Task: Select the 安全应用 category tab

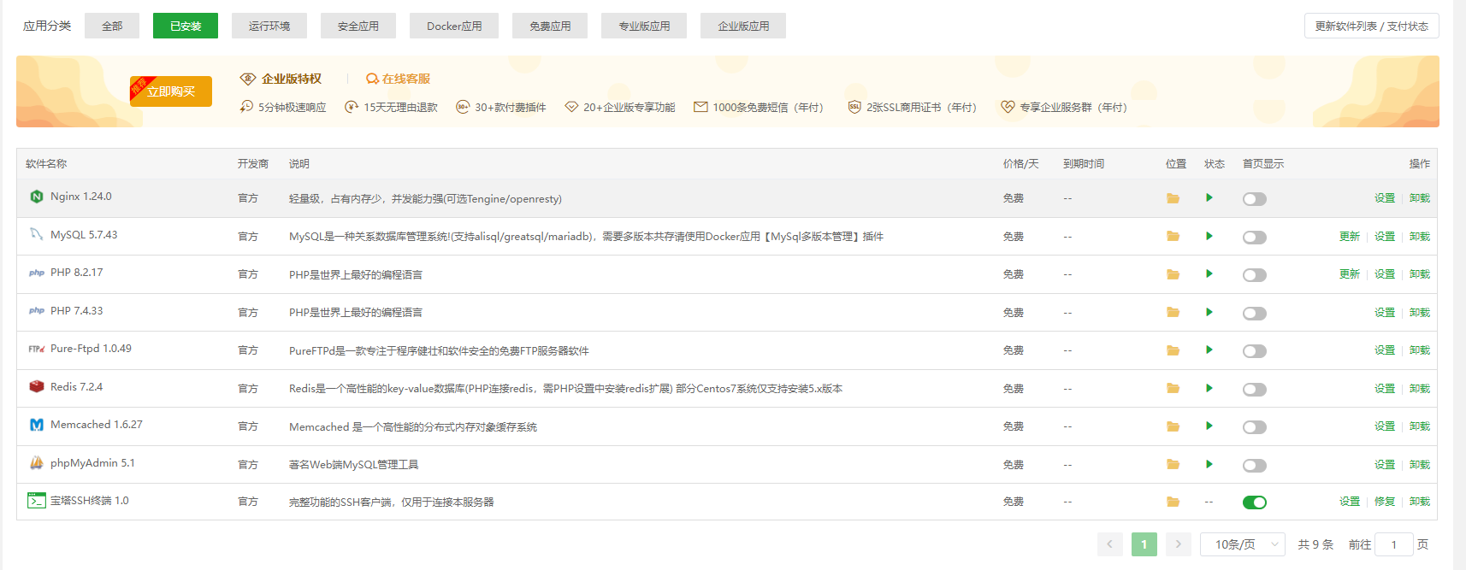Action: coord(358,26)
